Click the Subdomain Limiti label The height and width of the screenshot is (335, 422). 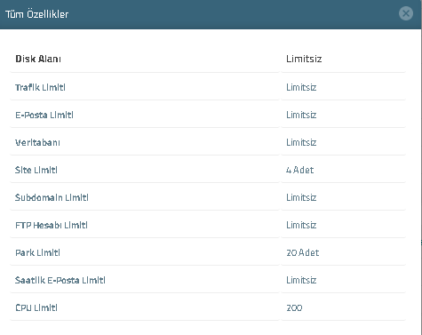pyautogui.click(x=52, y=197)
